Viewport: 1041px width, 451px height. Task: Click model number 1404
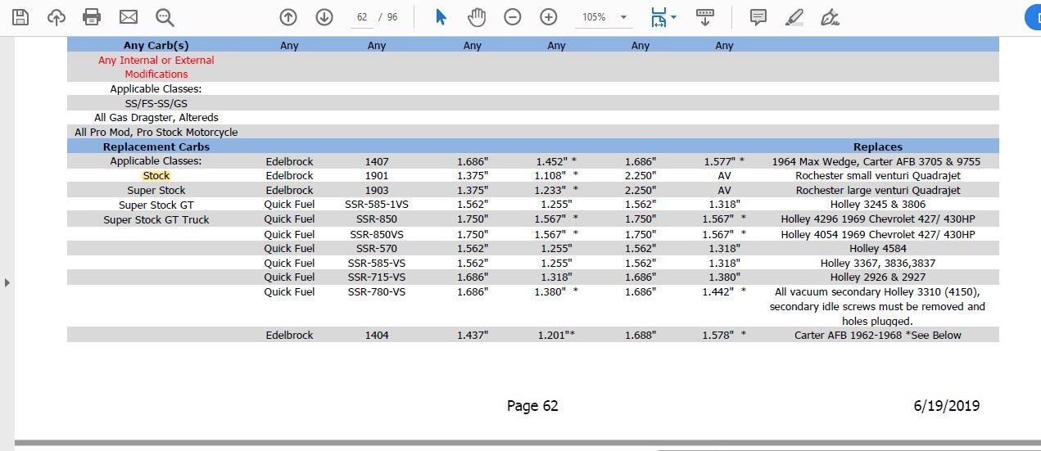point(377,335)
